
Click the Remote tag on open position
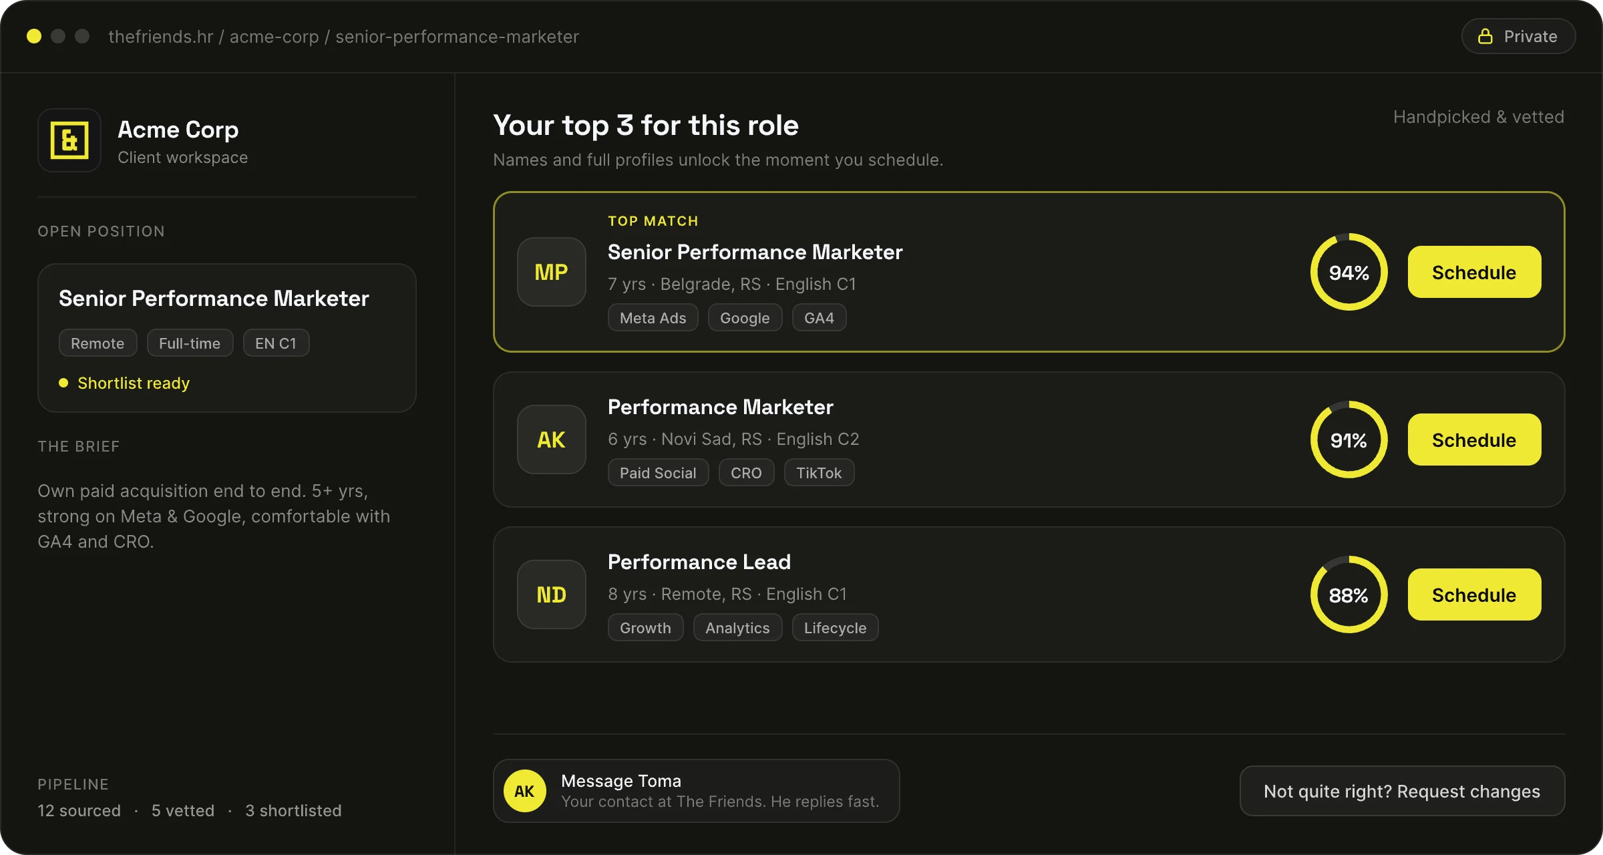pyautogui.click(x=98, y=343)
